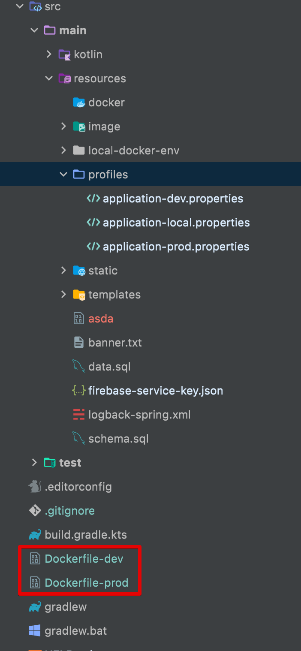301x651 pixels.
Task: Open the data.sql file
Action: [x=109, y=367]
